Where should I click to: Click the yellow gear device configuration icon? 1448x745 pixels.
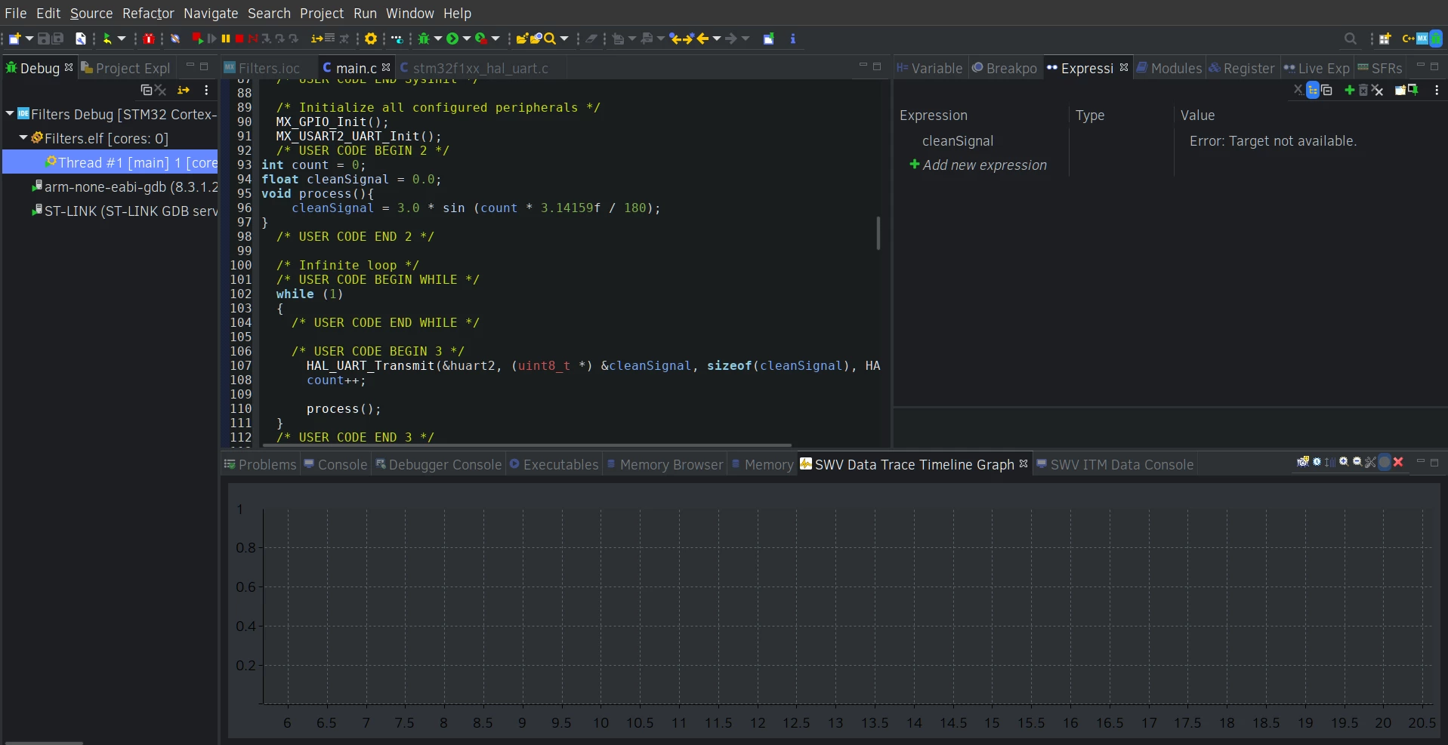coord(371,38)
